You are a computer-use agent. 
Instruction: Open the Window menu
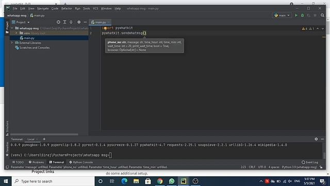(106, 9)
